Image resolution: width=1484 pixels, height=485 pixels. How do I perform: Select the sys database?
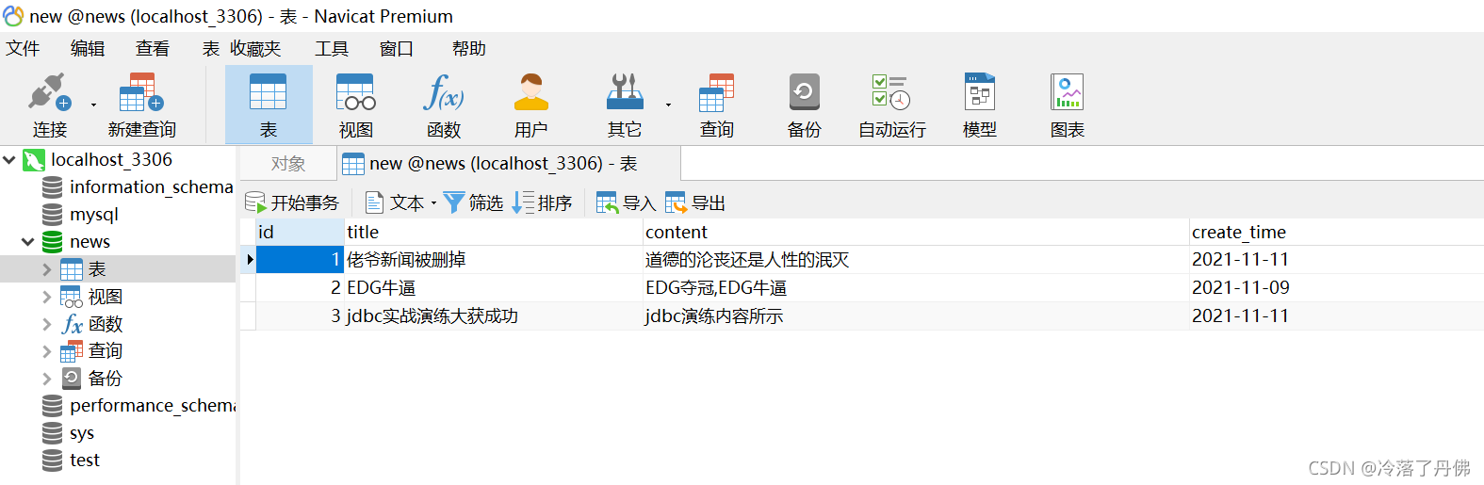[82, 433]
